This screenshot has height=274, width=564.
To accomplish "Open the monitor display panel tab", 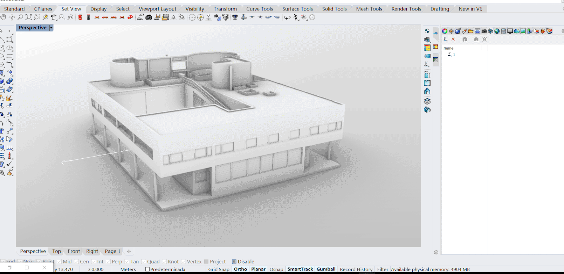I will 510,31.
